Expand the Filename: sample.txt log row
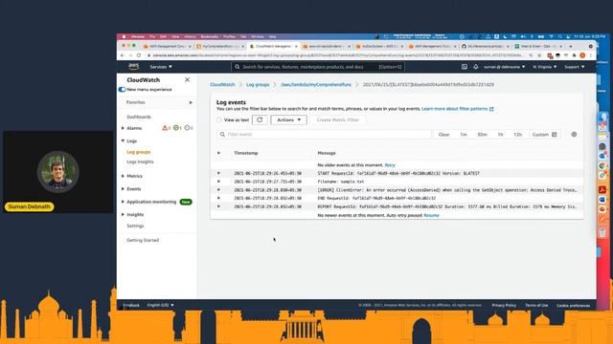Viewport: 613px width, 344px height. click(x=218, y=182)
